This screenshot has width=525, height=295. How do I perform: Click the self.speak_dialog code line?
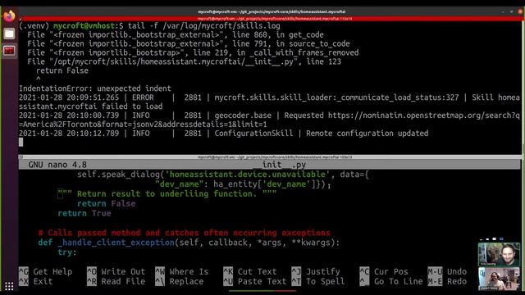tap(223, 175)
